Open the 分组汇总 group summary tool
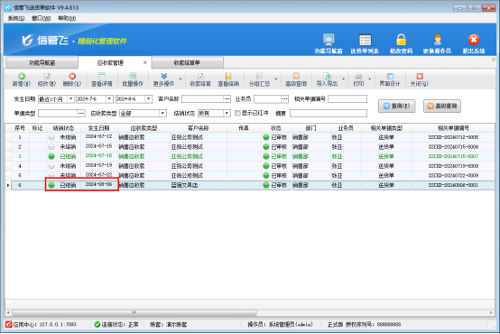This screenshot has height=334, width=500. [x=259, y=79]
